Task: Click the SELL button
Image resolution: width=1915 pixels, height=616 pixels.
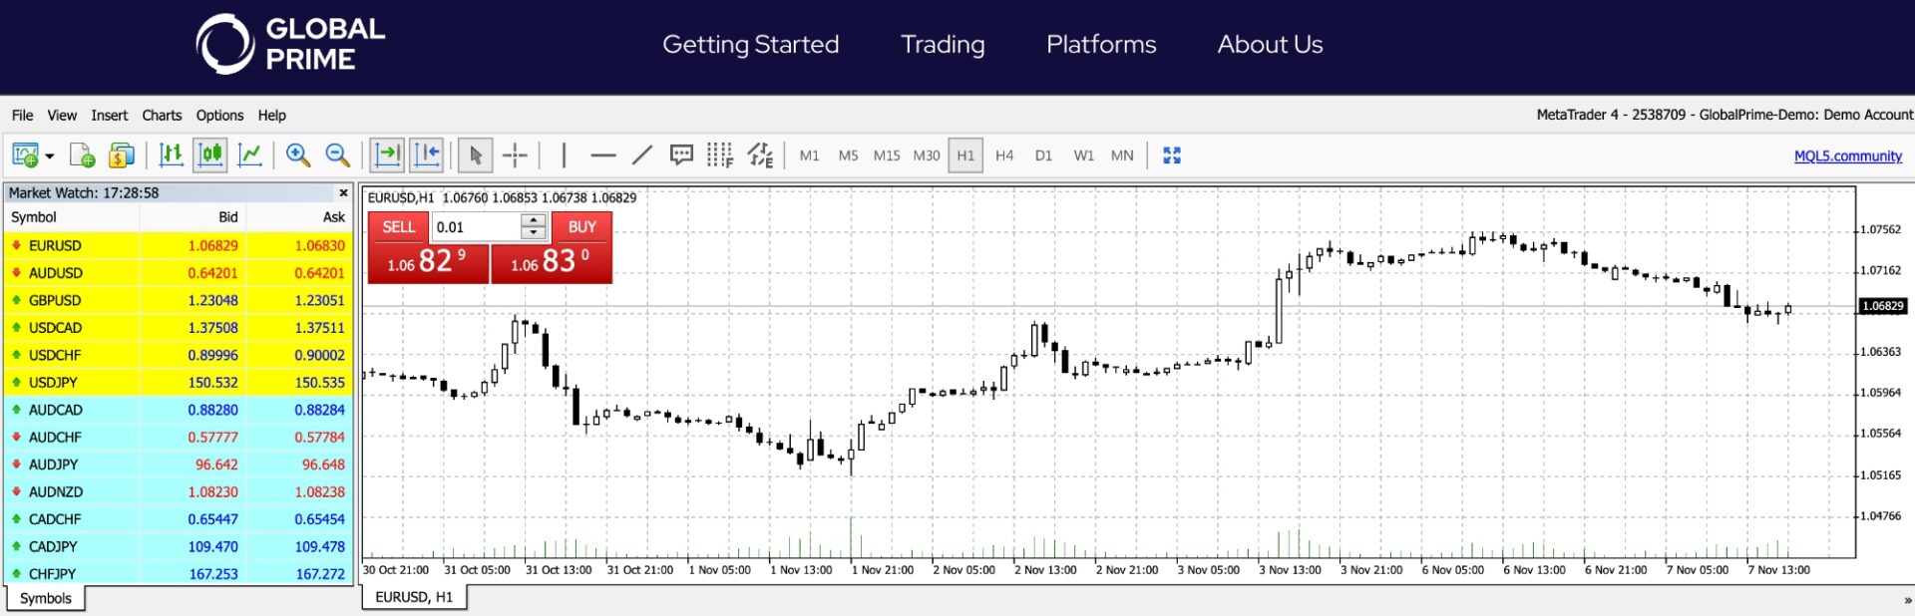Action: tap(398, 227)
